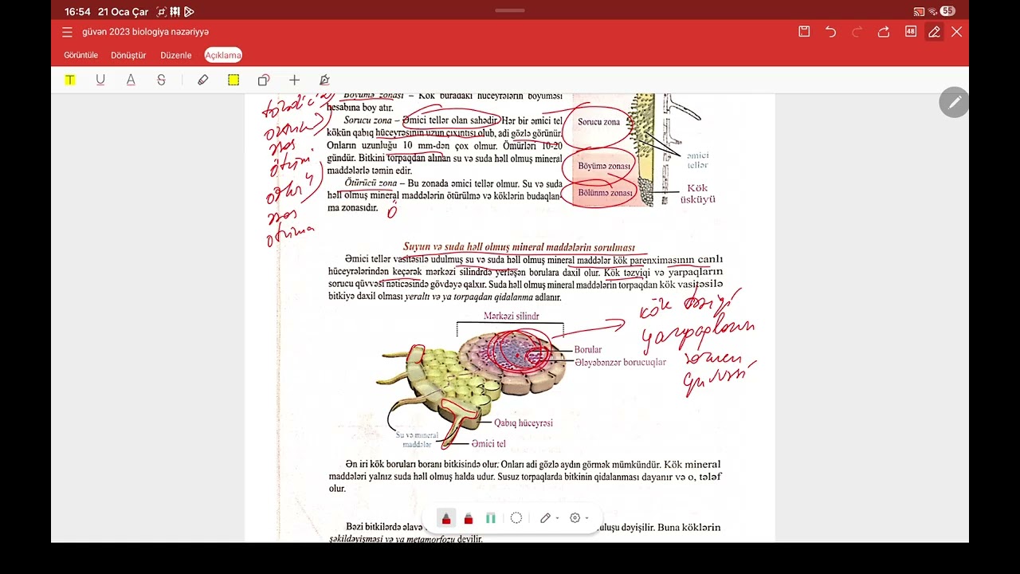Select the text color A annotation tool
1020x574 pixels.
click(x=131, y=80)
